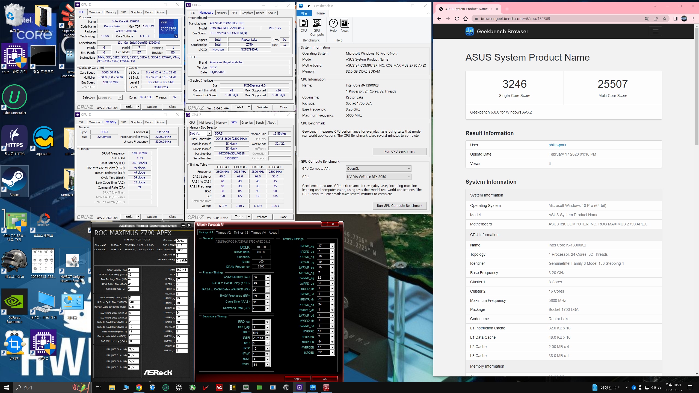
Task: Open the tRDRD_sg dropdown in Tertiary Timings
Action: pos(332,246)
